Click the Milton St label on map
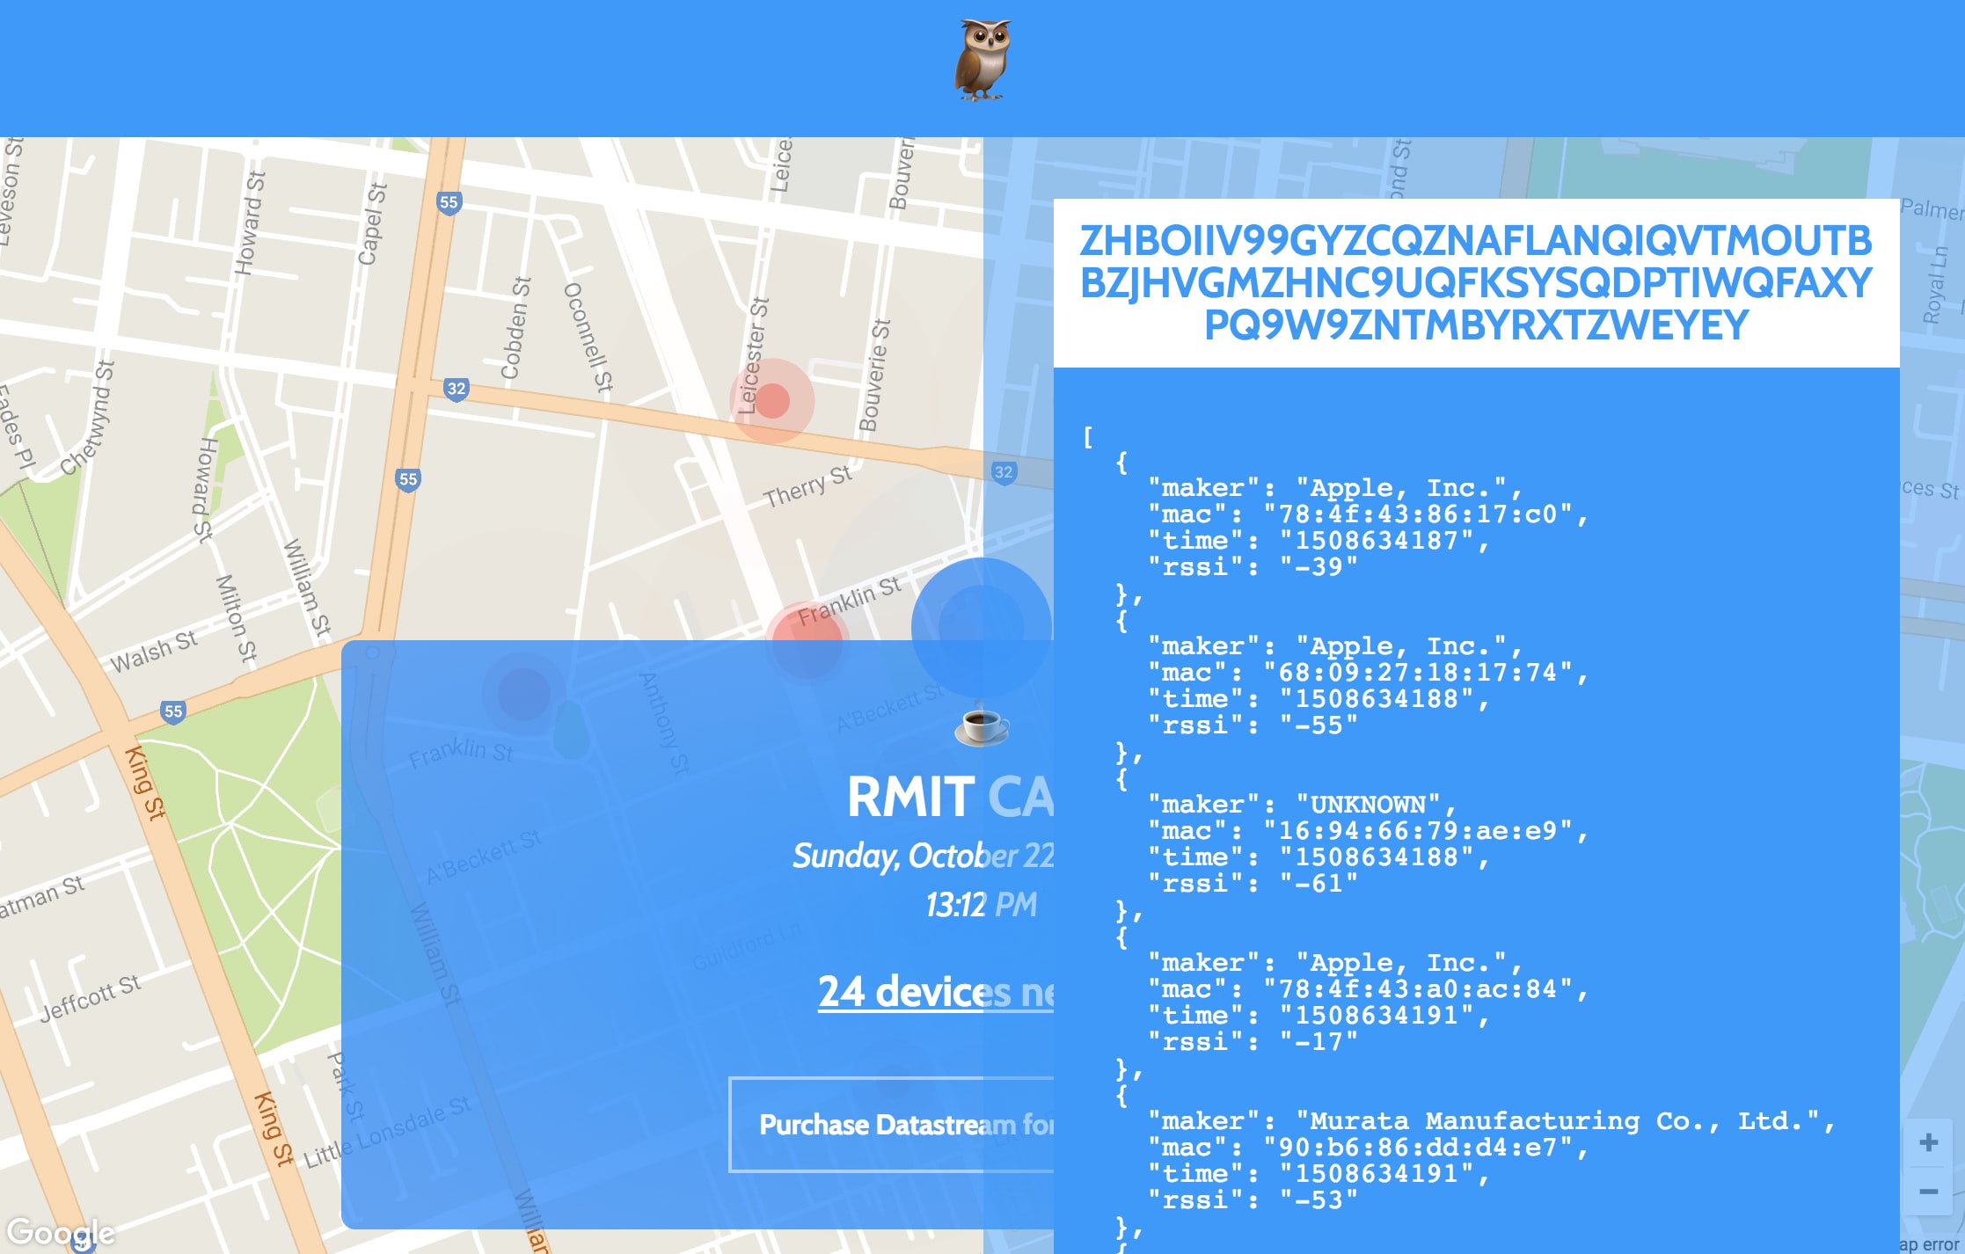1965x1254 pixels. (x=237, y=618)
